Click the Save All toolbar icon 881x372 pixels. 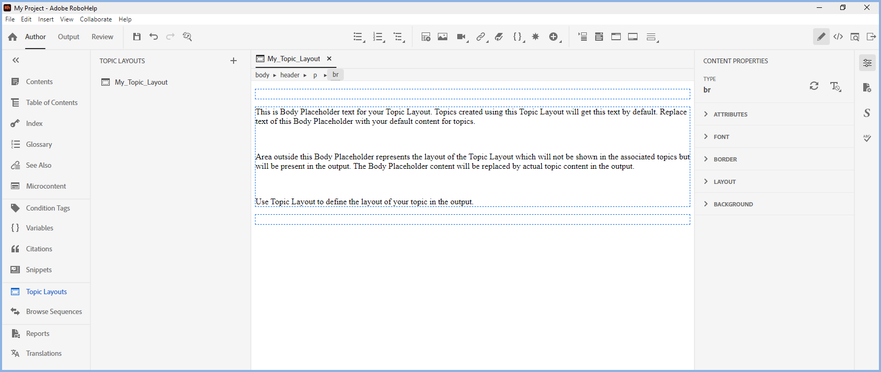137,37
